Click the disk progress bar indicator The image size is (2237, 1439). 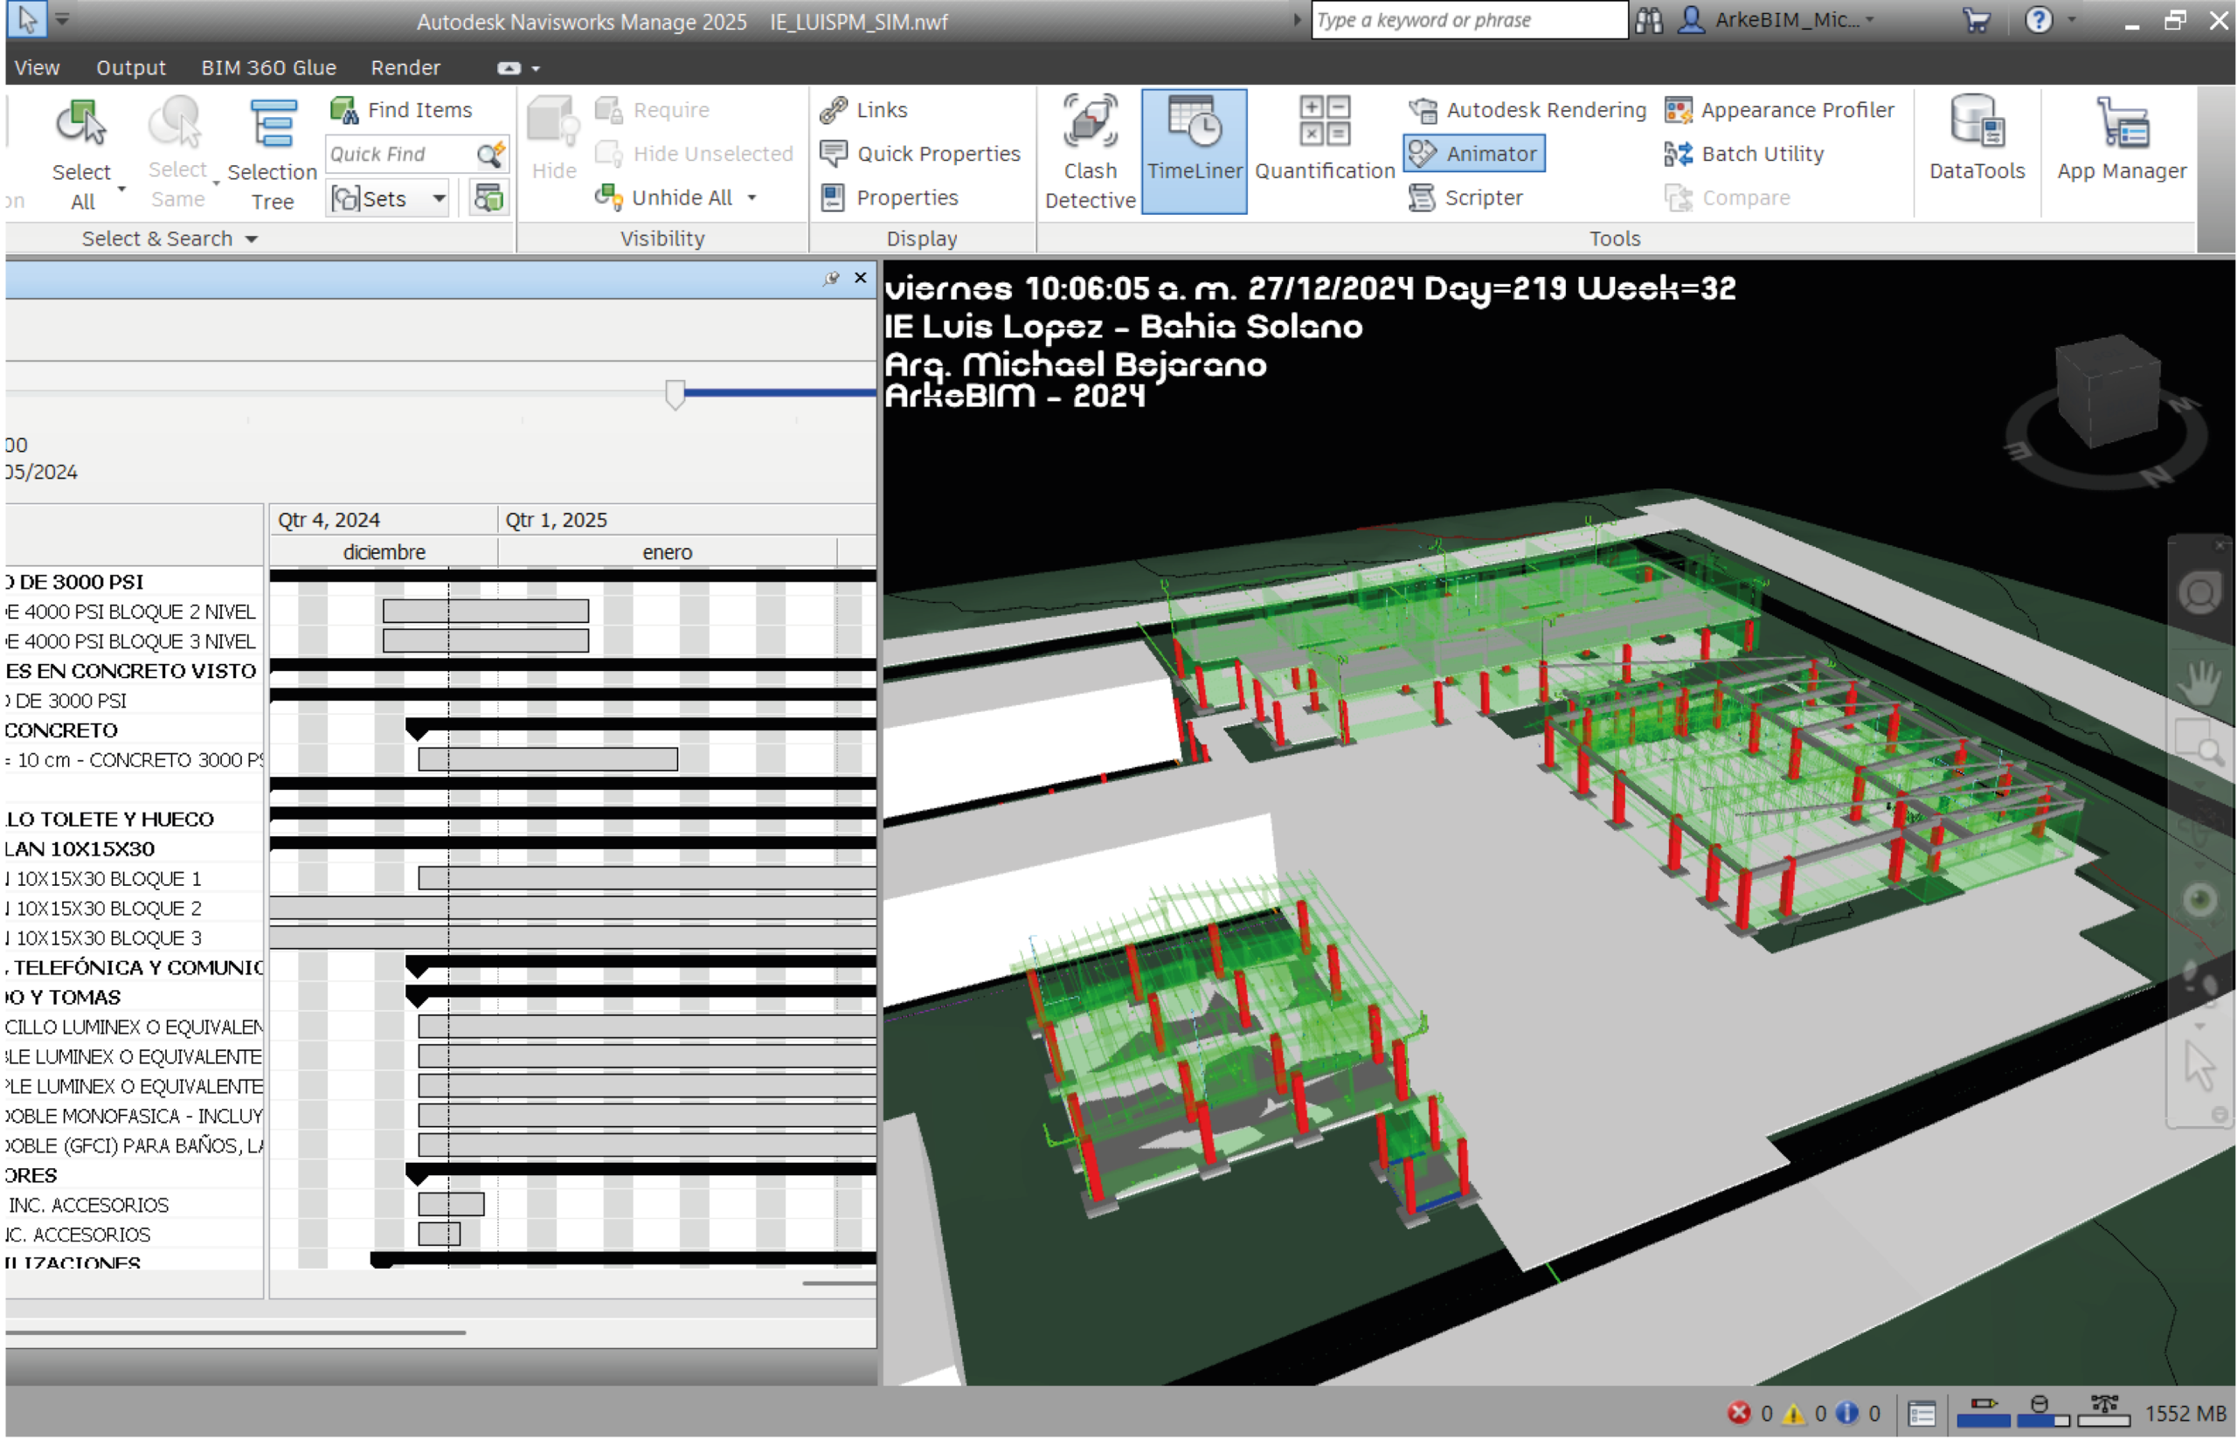tap(2043, 1413)
